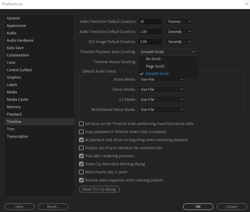Select the Timeline category
The width and height of the screenshot is (250, 212).
(40, 122)
